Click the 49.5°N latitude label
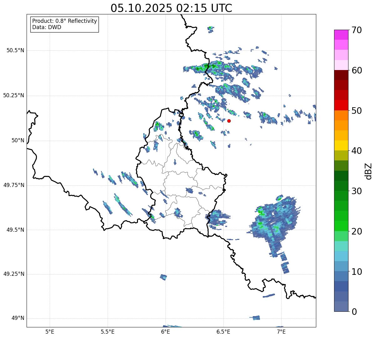Image resolution: width=376 pixels, height=338 pixels. coord(15,230)
